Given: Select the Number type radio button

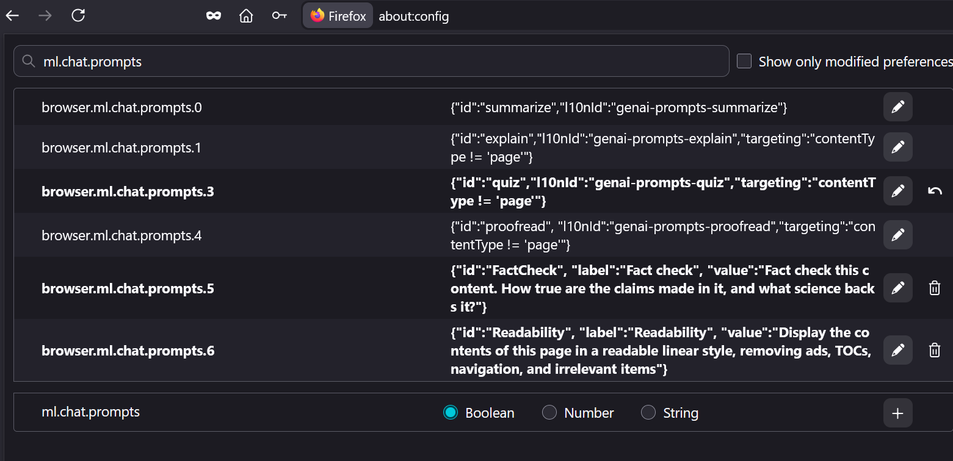Looking at the screenshot, I should (x=549, y=413).
